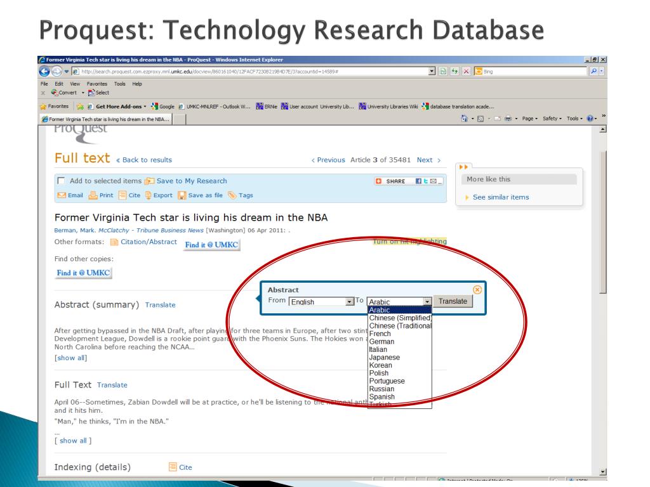Click the Email icon in article toolbar

(x=62, y=195)
